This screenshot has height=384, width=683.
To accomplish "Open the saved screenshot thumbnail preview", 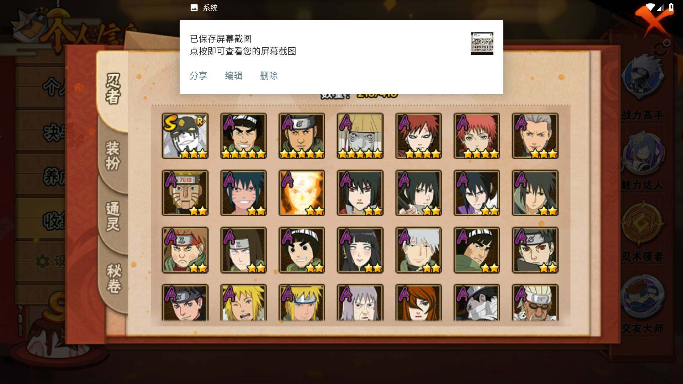I will tap(482, 43).
